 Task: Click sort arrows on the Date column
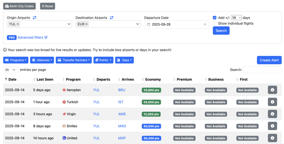point(6,79)
